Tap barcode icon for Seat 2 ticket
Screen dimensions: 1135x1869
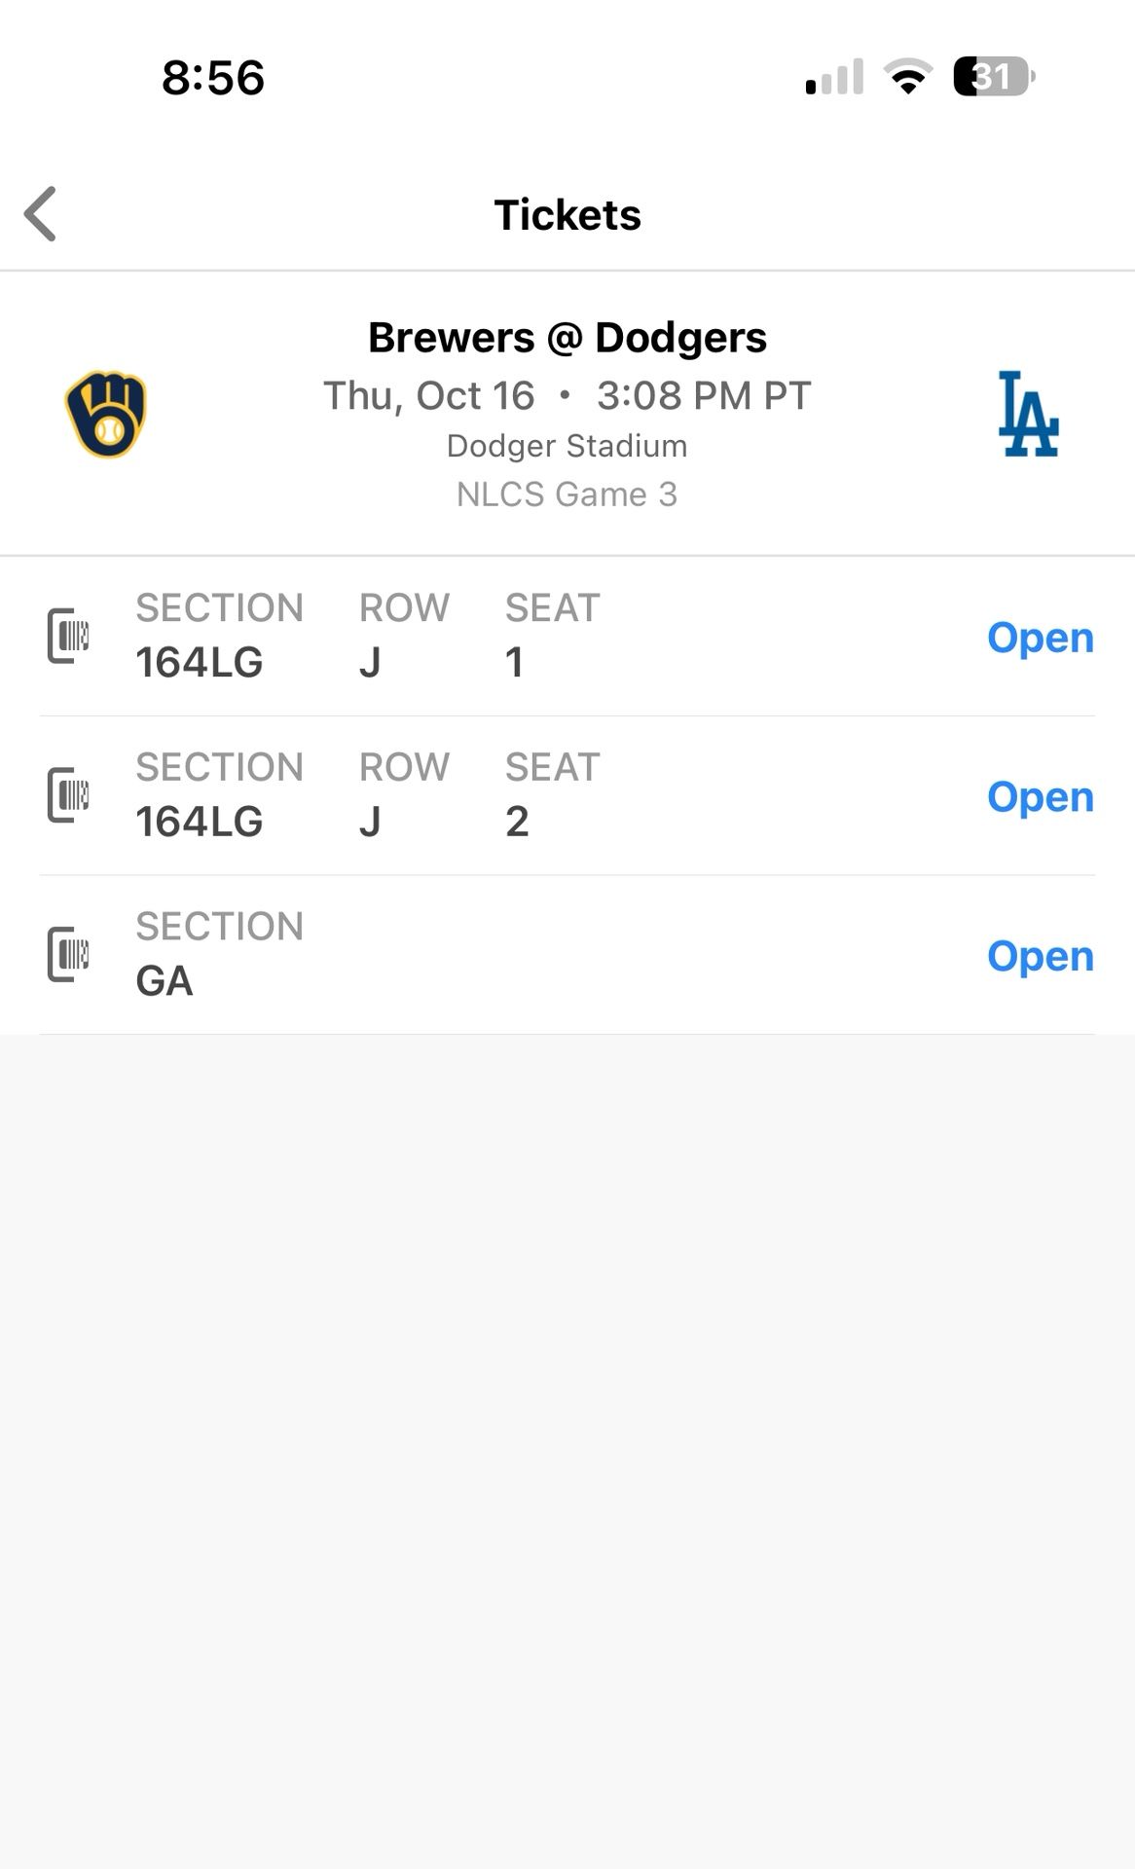(68, 795)
